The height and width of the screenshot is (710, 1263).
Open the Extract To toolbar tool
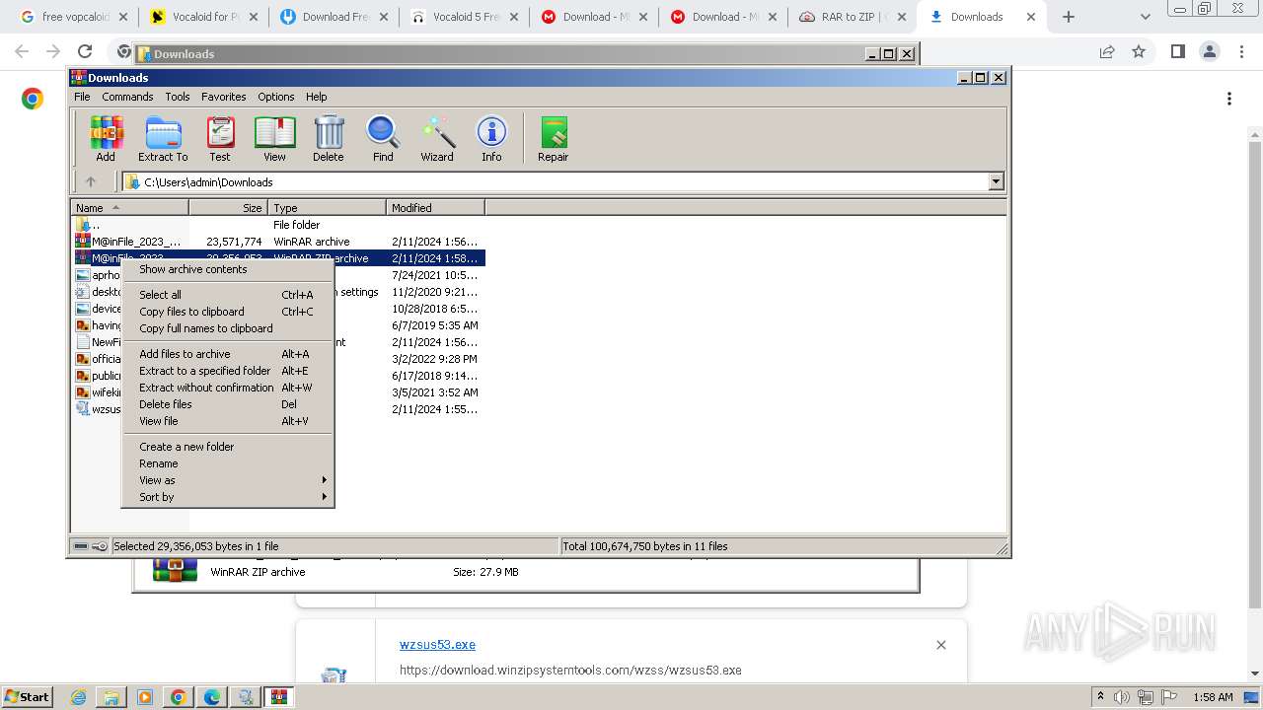(x=163, y=138)
